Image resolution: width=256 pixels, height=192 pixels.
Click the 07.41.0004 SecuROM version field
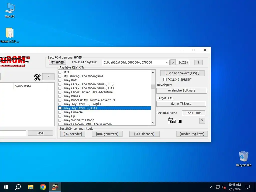click(193, 113)
